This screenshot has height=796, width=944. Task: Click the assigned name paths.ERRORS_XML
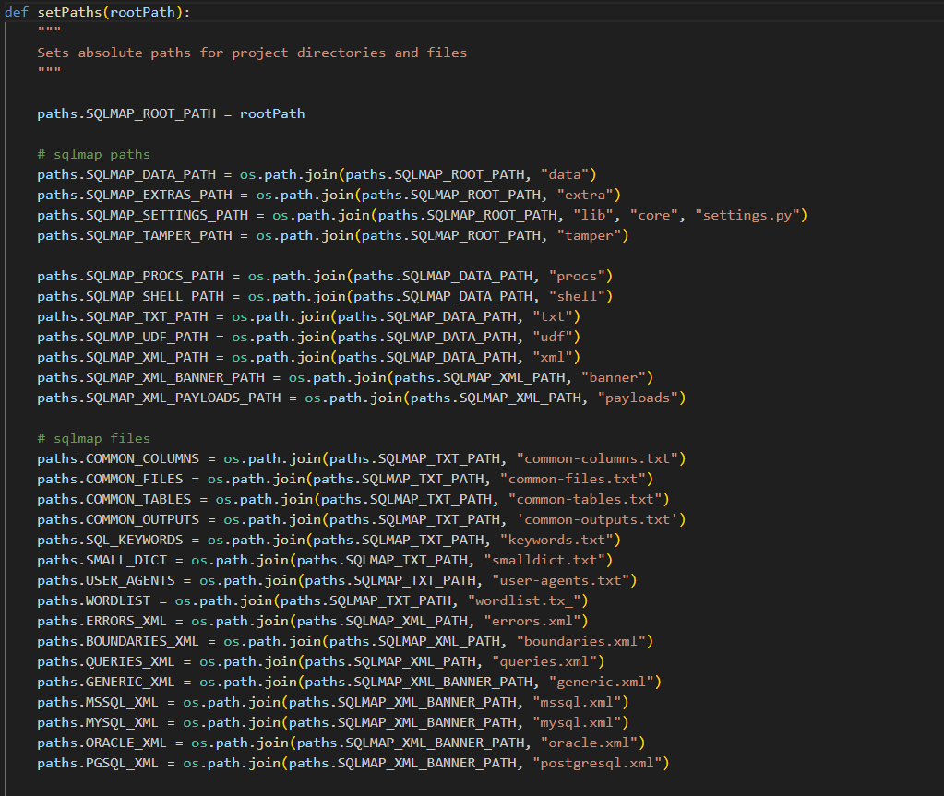click(x=102, y=621)
